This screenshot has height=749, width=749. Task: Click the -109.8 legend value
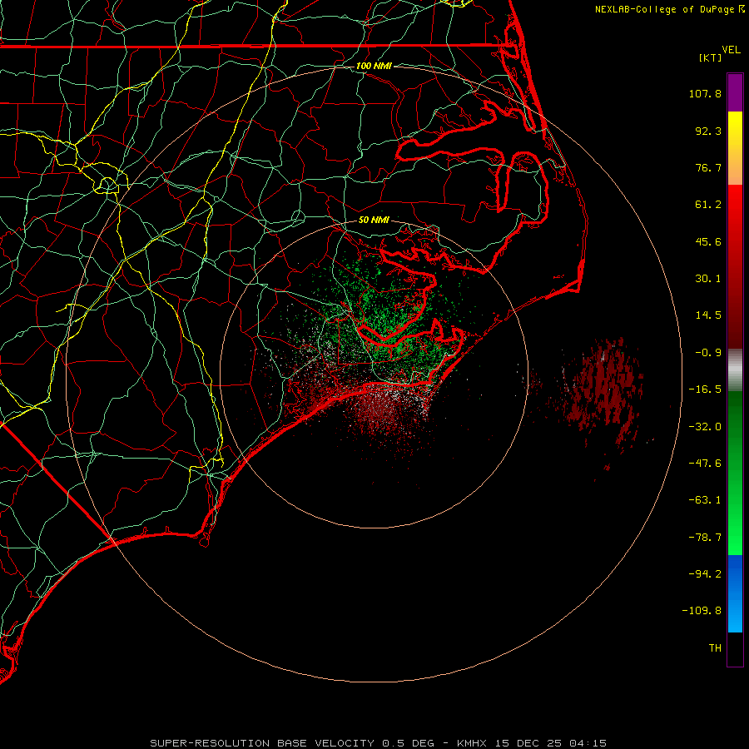[702, 611]
